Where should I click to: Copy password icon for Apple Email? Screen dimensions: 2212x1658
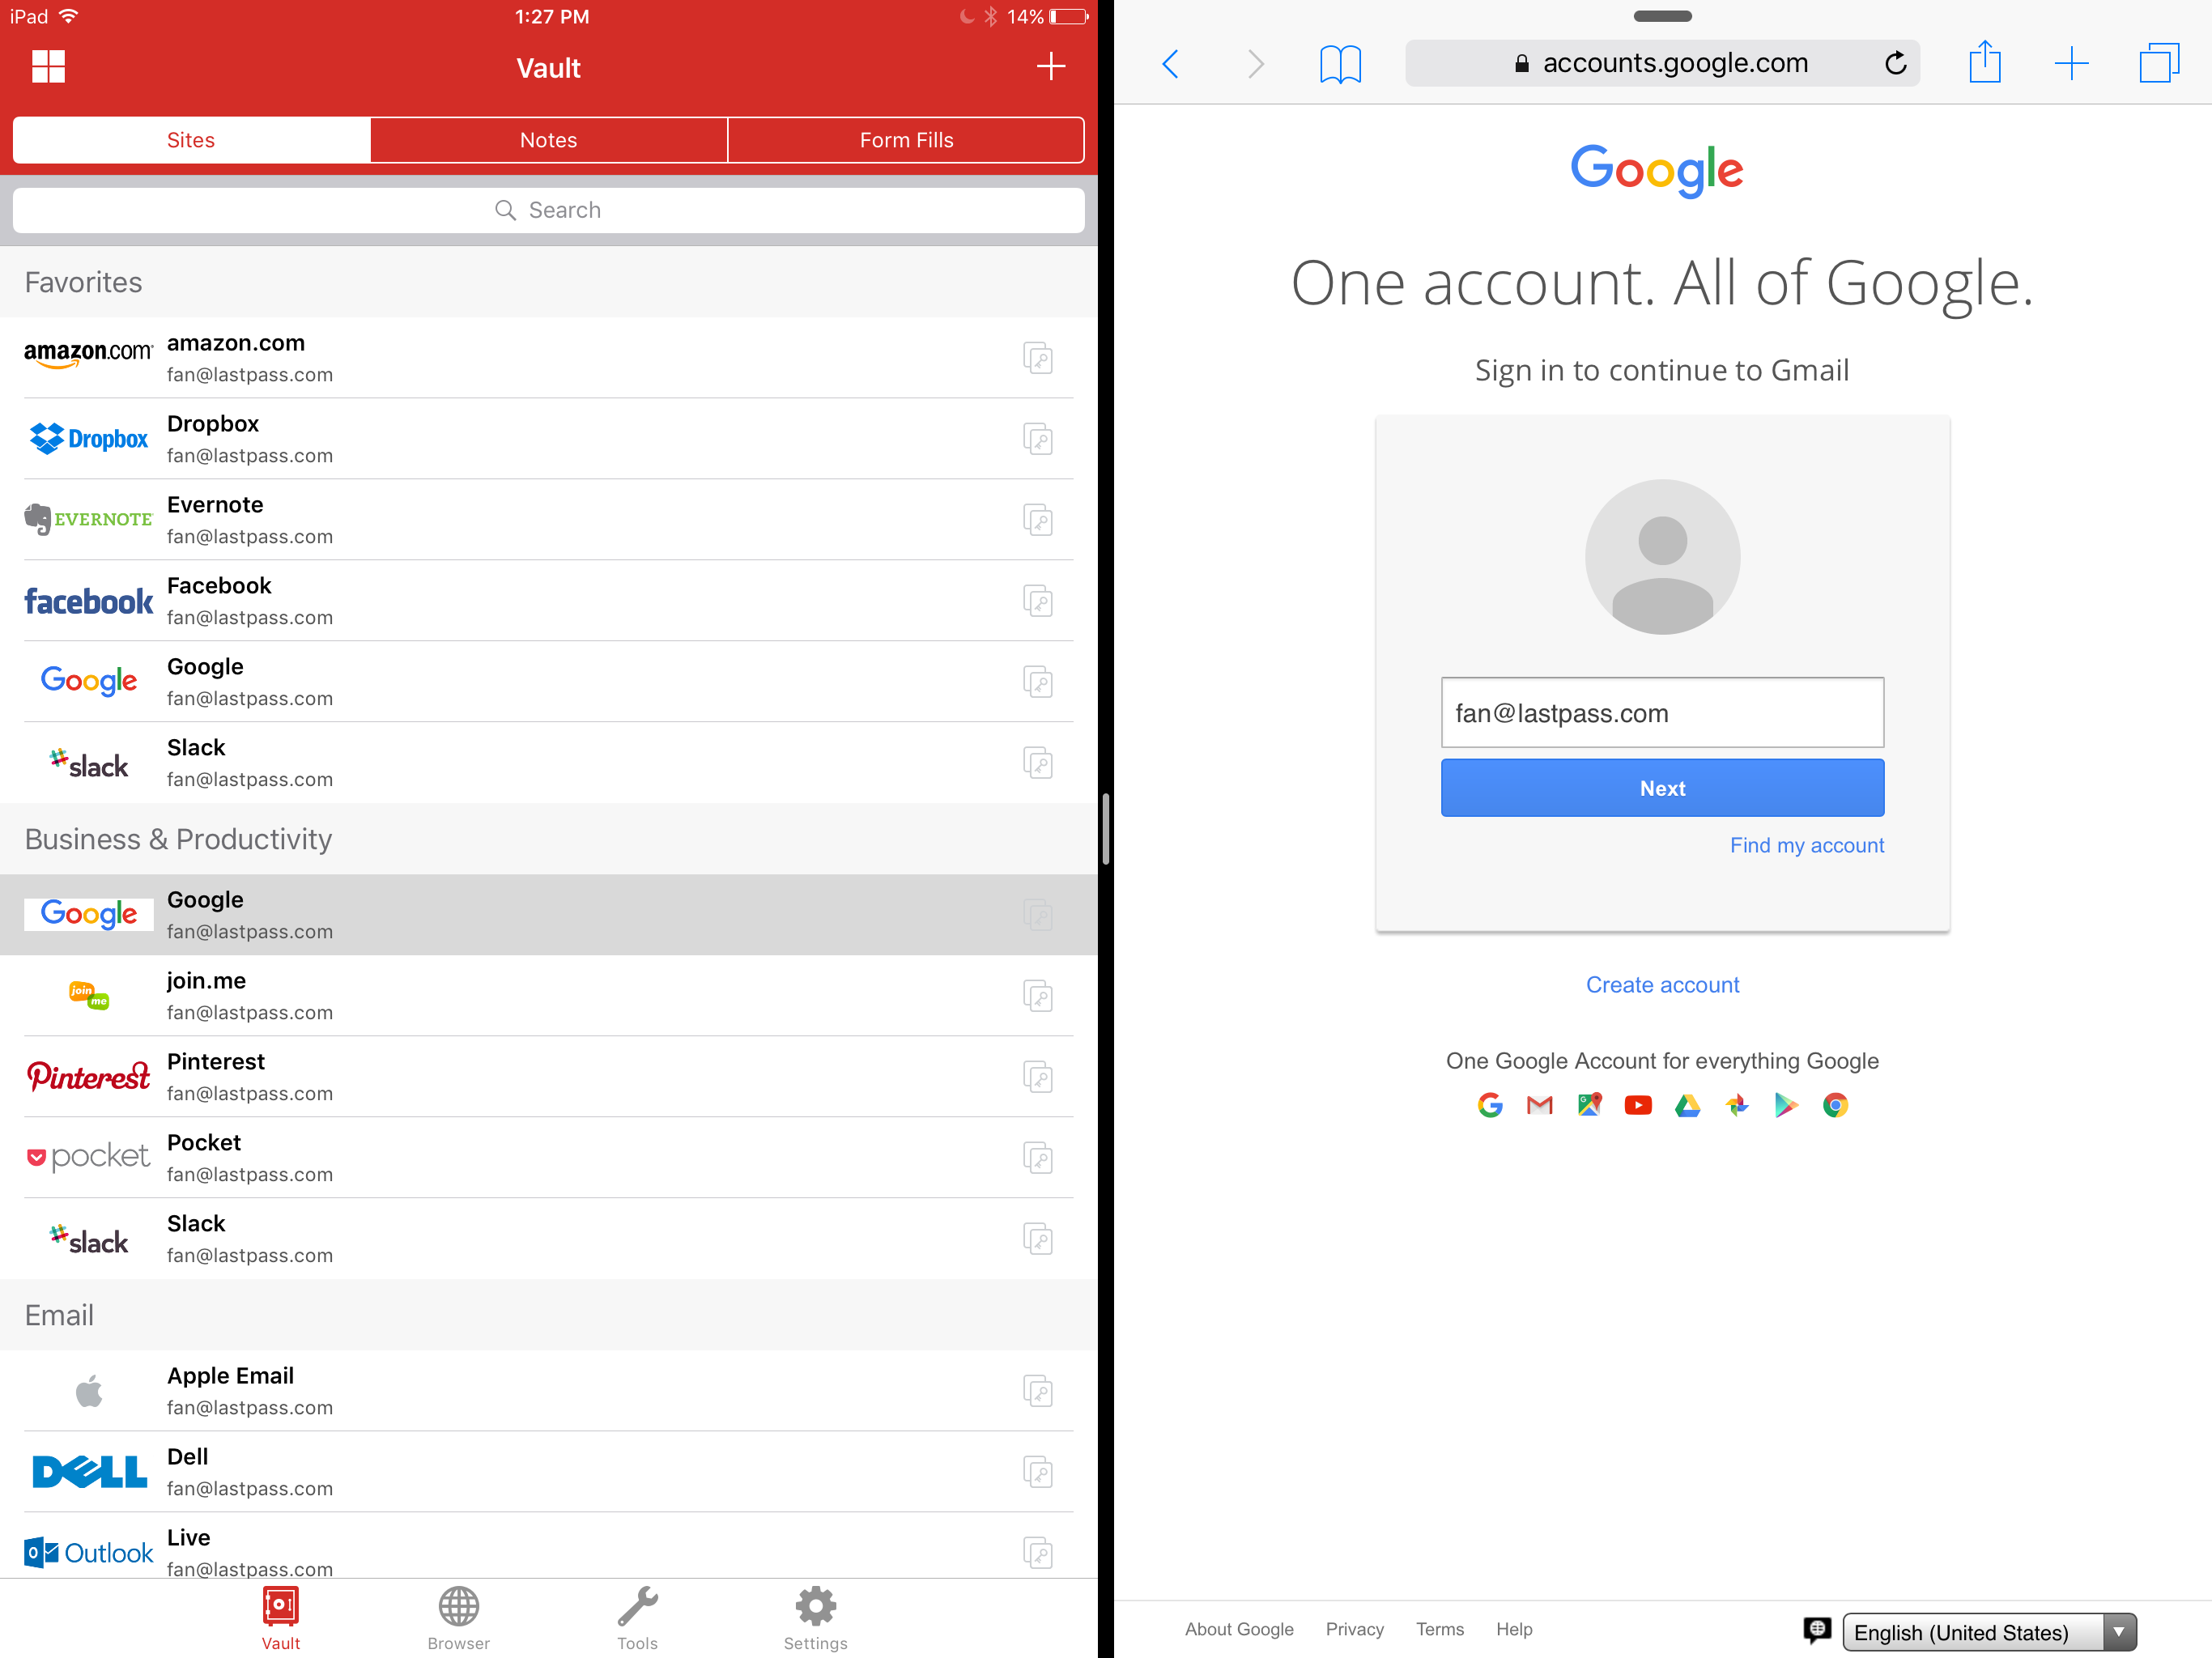(x=1038, y=1391)
